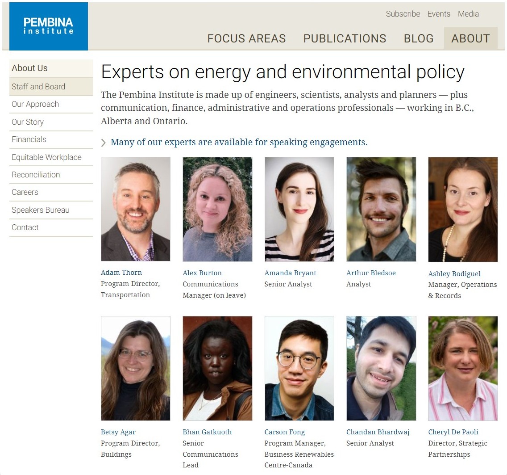Open Our Approach in sidebar
507x475 pixels.
click(35, 104)
